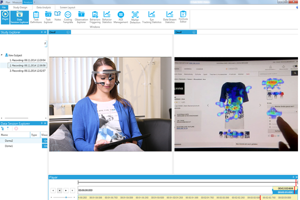Open the Marker Detection tool
300x200 pixels.
click(x=135, y=17)
